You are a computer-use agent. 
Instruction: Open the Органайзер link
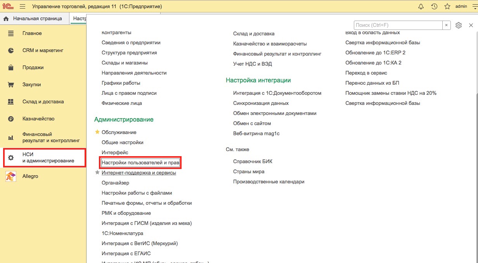pyautogui.click(x=116, y=183)
